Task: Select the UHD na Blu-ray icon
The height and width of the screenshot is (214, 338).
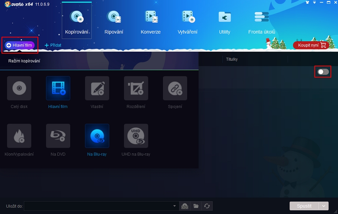Action: tap(136, 136)
